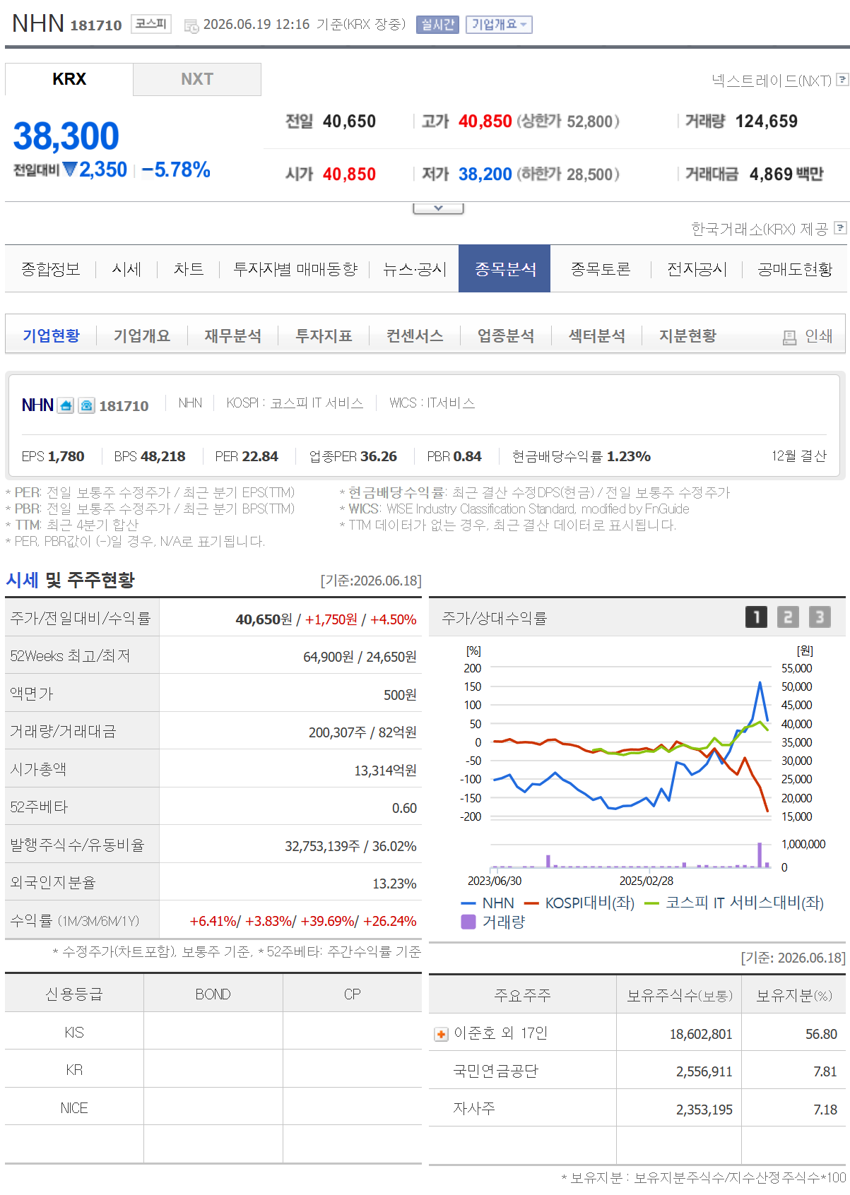Click the 국민연금공단 shareholder row

click(637, 1071)
